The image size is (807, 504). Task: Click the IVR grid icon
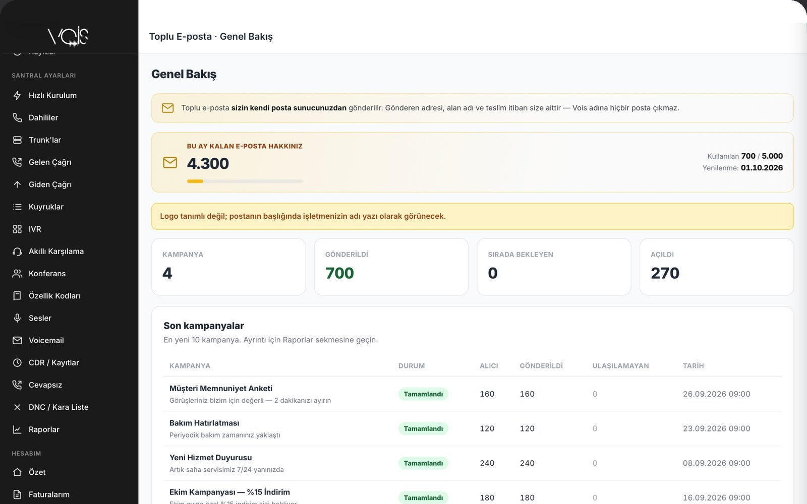point(17,229)
